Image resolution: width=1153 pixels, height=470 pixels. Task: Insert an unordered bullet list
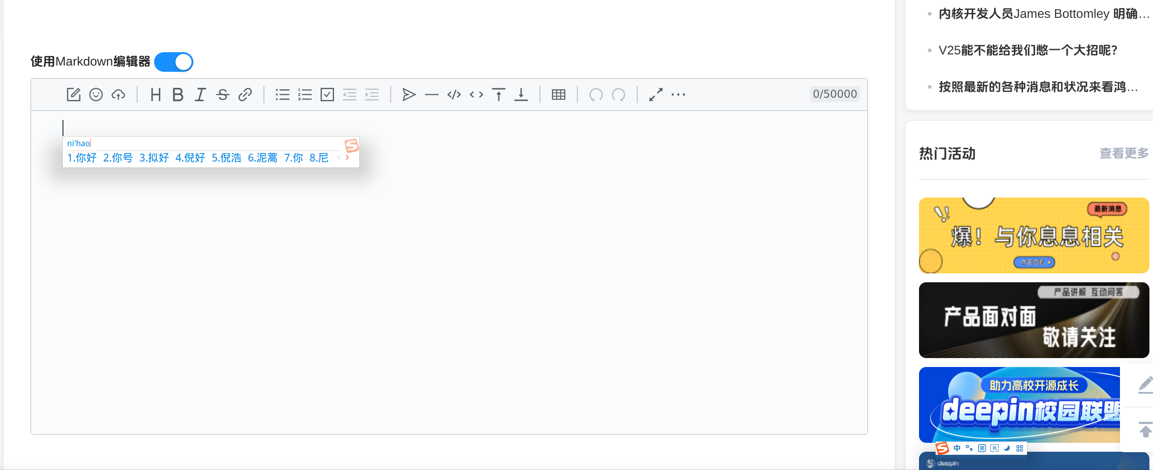point(282,94)
